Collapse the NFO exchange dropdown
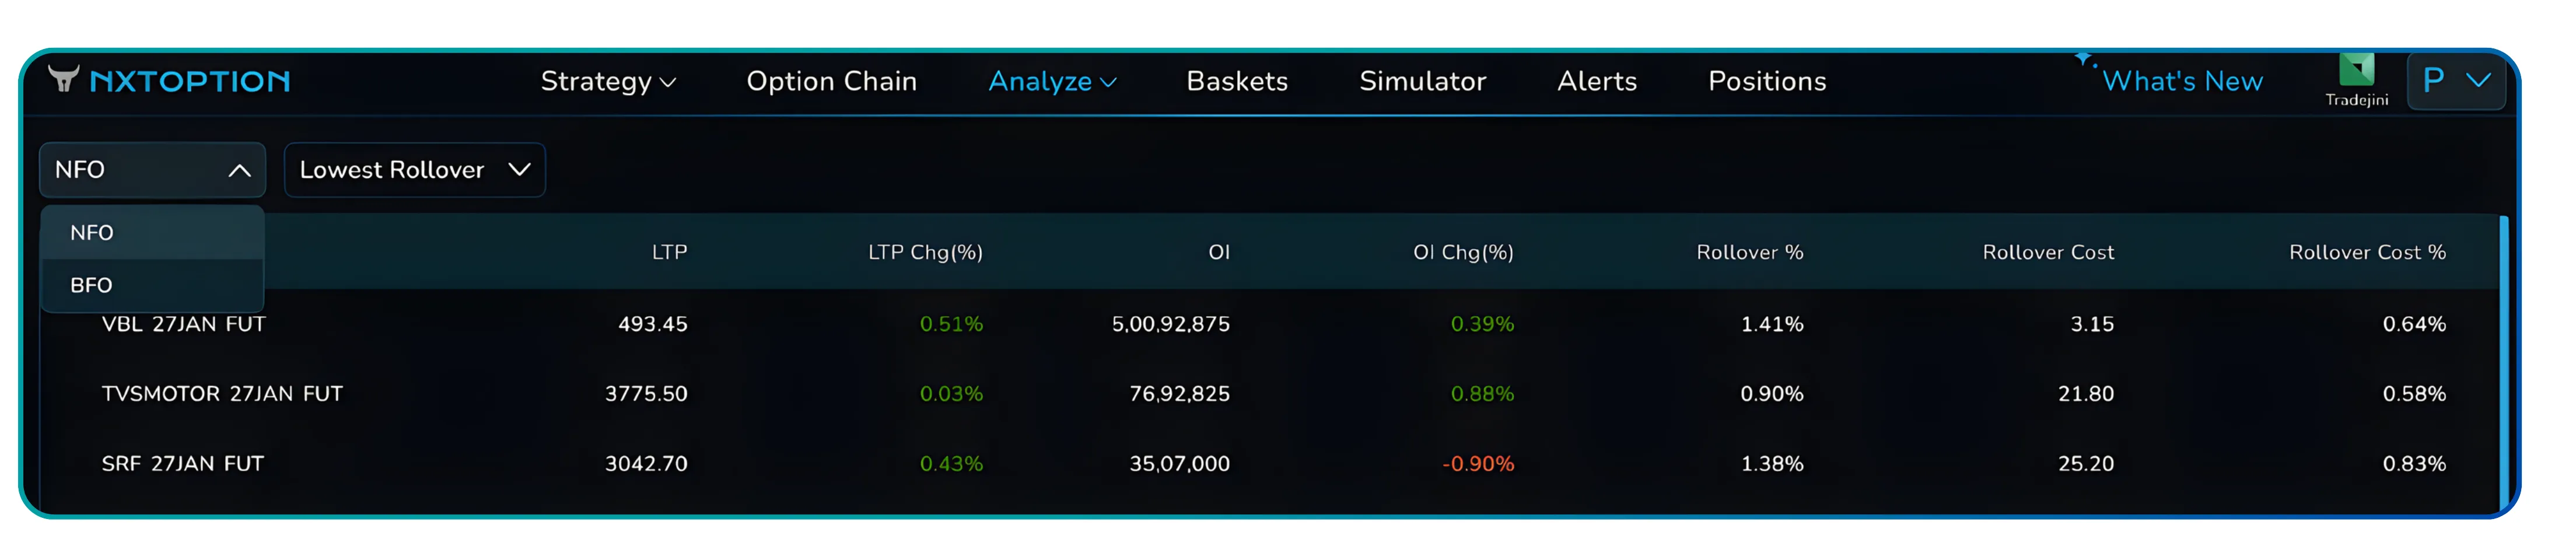Image resolution: width=2576 pixels, height=554 pixels. [152, 169]
